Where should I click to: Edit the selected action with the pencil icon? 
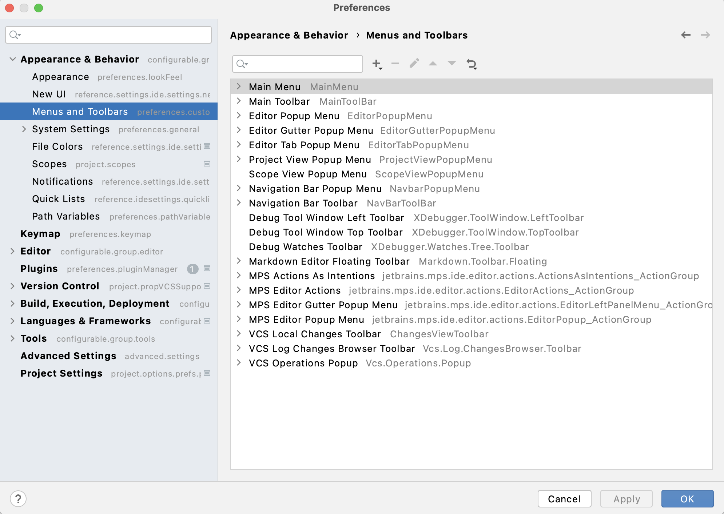[x=414, y=63]
